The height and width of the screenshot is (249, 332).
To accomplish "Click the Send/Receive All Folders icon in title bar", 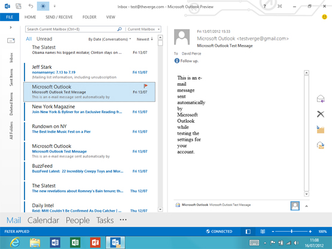I will coord(19,6).
